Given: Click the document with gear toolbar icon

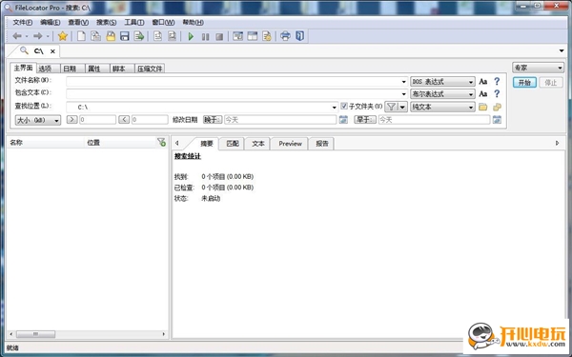Looking at the screenshot, I should (x=267, y=36).
